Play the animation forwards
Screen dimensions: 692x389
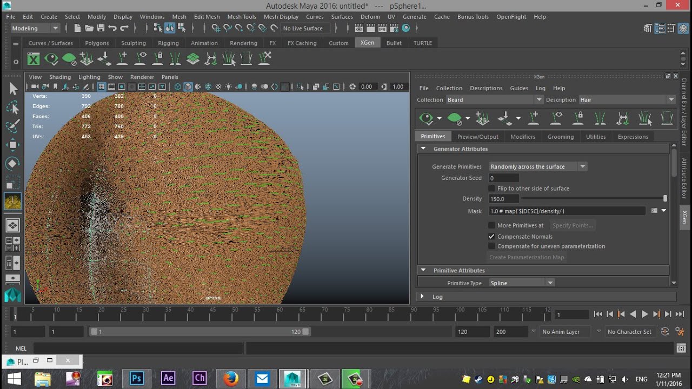pyautogui.click(x=644, y=314)
